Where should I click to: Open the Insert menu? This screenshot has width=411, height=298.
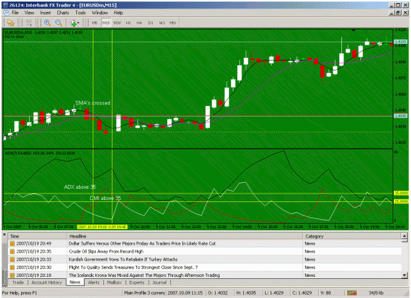(45, 13)
